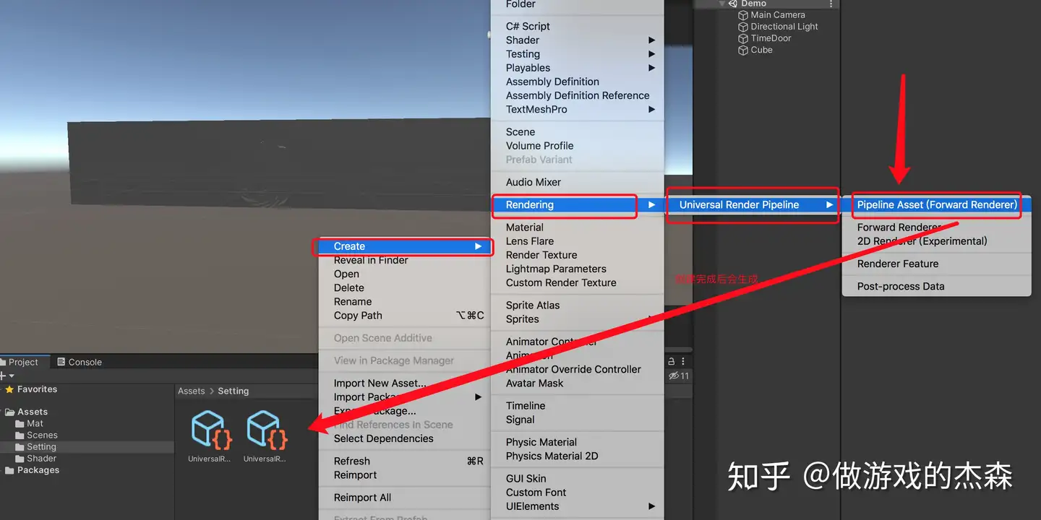The width and height of the screenshot is (1041, 520).
Task: Select Pipeline Asset (Forward Renderer)
Action: 937,205
